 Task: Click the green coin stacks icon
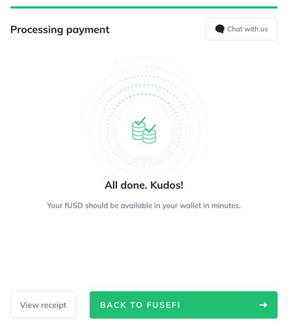pyautogui.click(x=144, y=130)
